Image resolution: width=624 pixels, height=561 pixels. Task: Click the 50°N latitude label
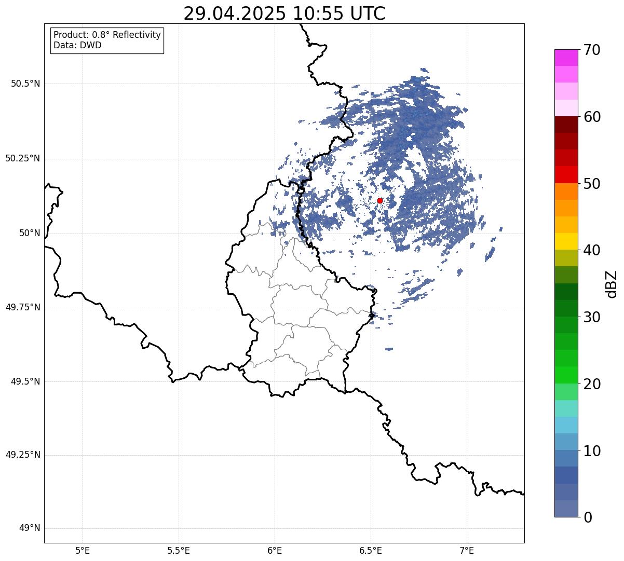(30, 233)
